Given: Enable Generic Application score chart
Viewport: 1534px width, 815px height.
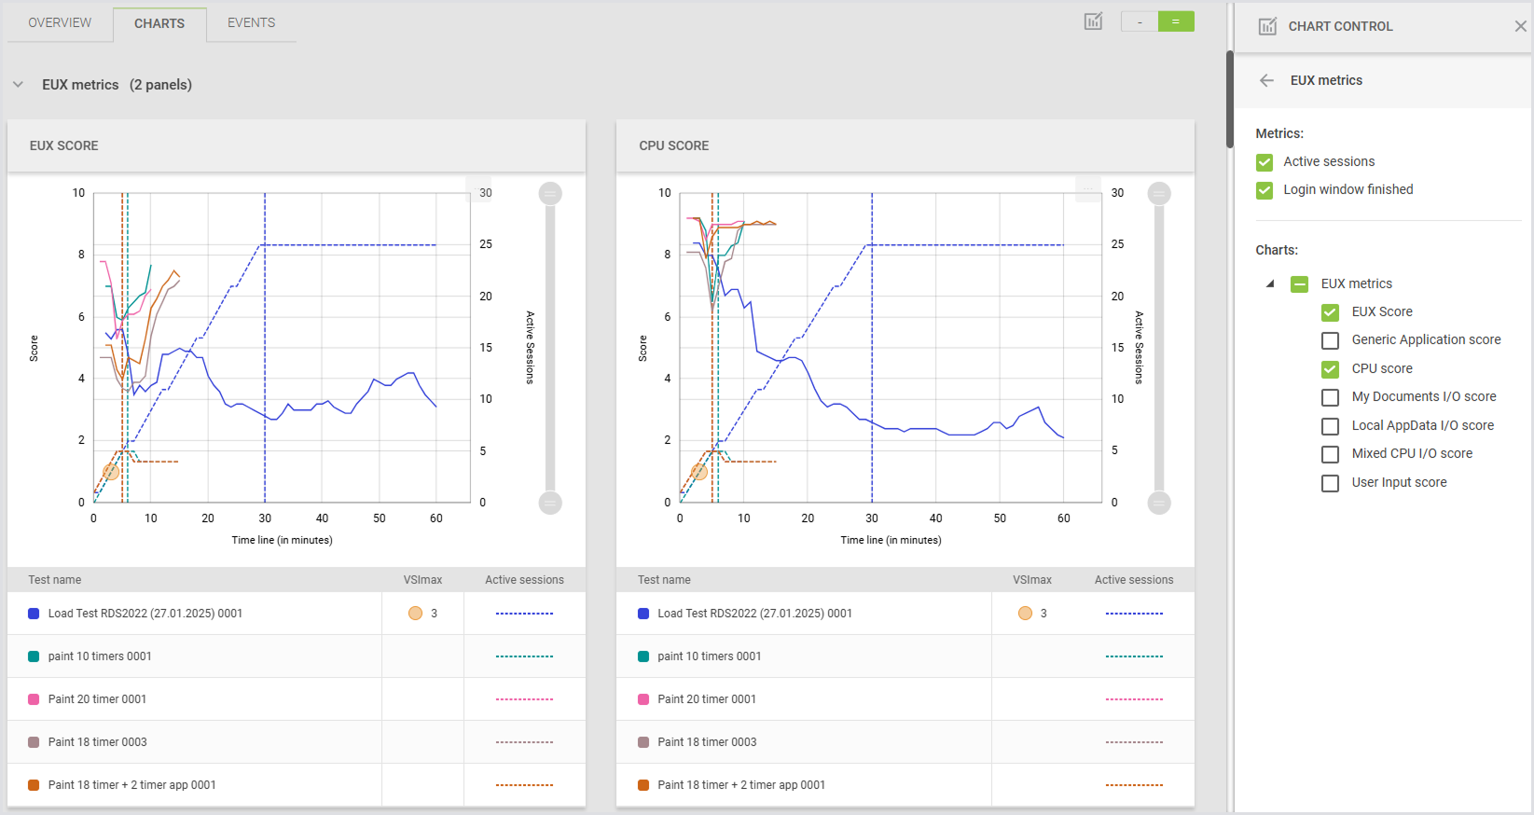Looking at the screenshot, I should point(1331,340).
